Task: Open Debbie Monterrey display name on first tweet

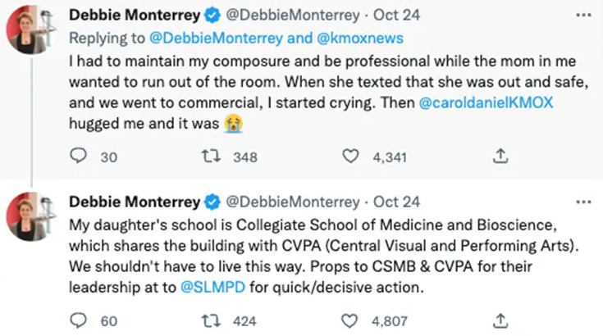Action: point(134,15)
